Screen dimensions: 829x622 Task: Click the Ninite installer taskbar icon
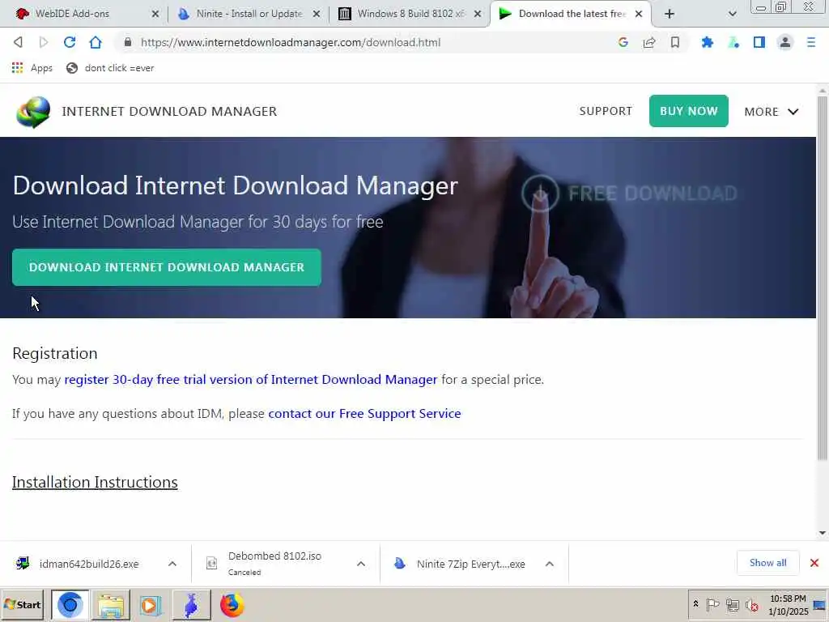(191, 604)
